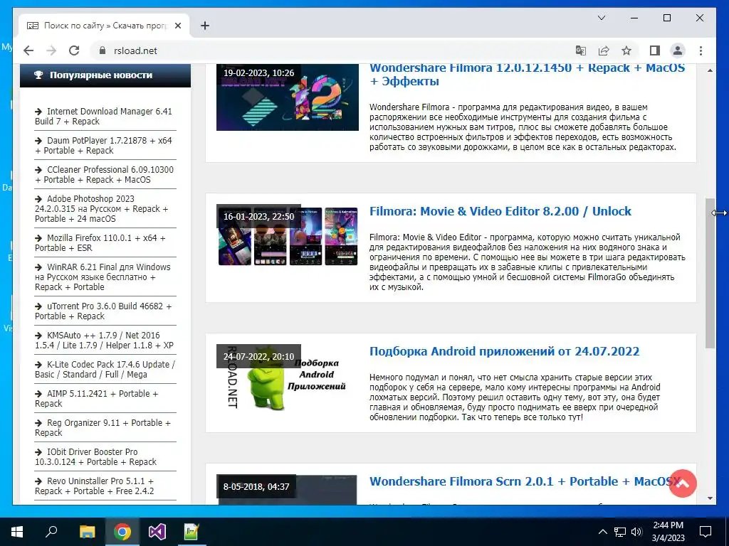Open uTorrent Pro 3.6.0 Build 46682 link
Screen dimensions: 729x546
coord(103,311)
